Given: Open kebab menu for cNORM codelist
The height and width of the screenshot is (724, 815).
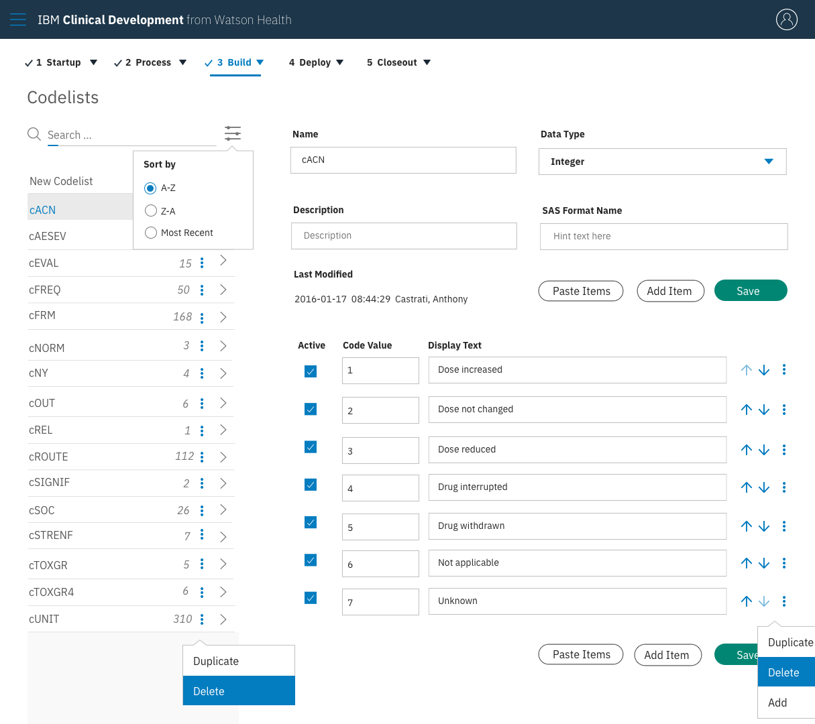Looking at the screenshot, I should click(202, 346).
